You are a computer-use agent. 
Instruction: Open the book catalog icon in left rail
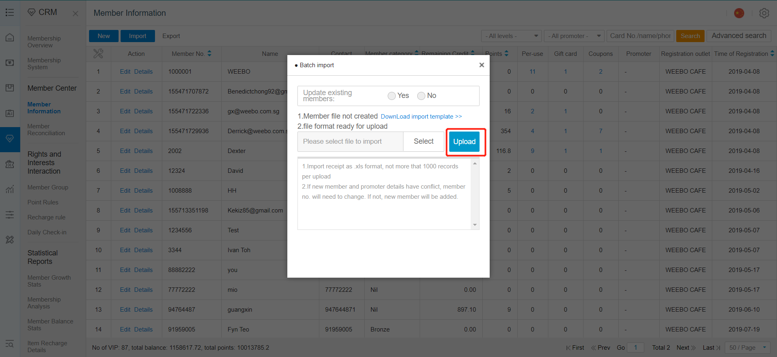point(10,88)
